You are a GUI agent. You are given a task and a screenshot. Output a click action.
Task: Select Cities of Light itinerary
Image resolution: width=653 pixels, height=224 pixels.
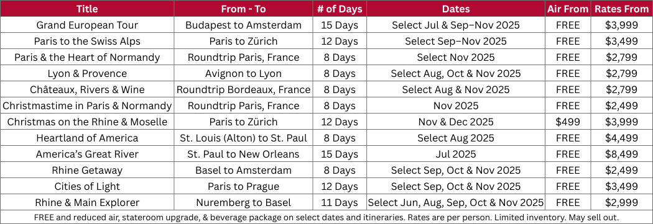[87, 187]
